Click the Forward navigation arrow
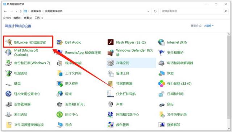232x132 pixels. 12,11
